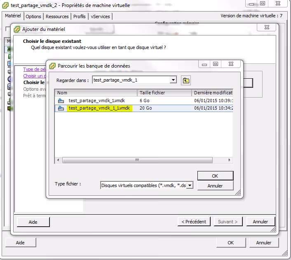
Task: Click the disk icon beside test_partage_vmdk_1_1.vmdk
Action: click(x=61, y=108)
